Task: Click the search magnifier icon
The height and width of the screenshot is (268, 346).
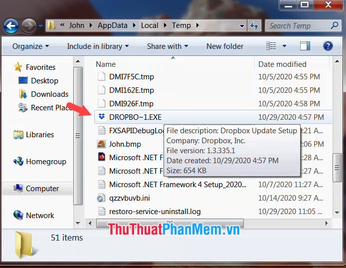Action: coord(335,25)
